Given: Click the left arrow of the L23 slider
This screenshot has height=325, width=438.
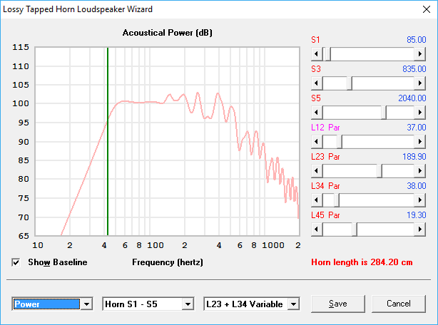Looking at the screenshot, I should click(x=317, y=171).
